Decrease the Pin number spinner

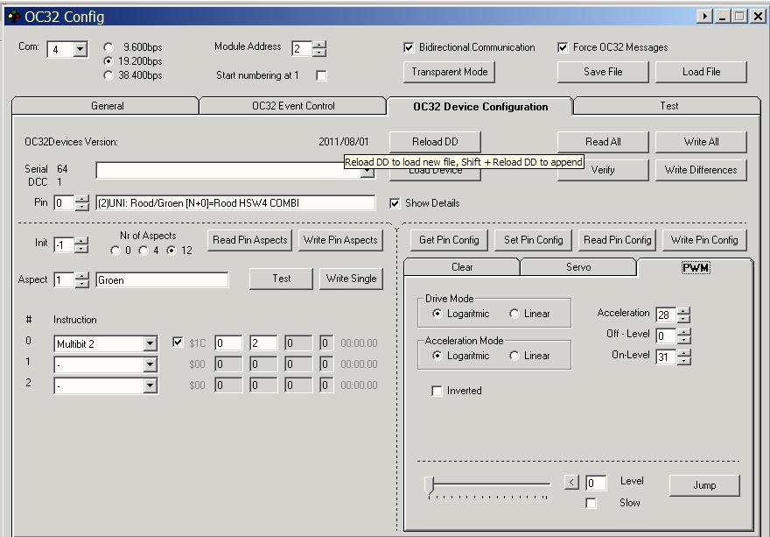tap(82, 207)
